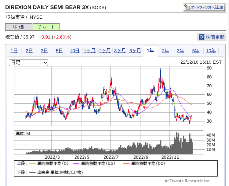Click the refresh icon in 株価更新 button
Viewport: 229px width, 186px height.
point(202,37)
